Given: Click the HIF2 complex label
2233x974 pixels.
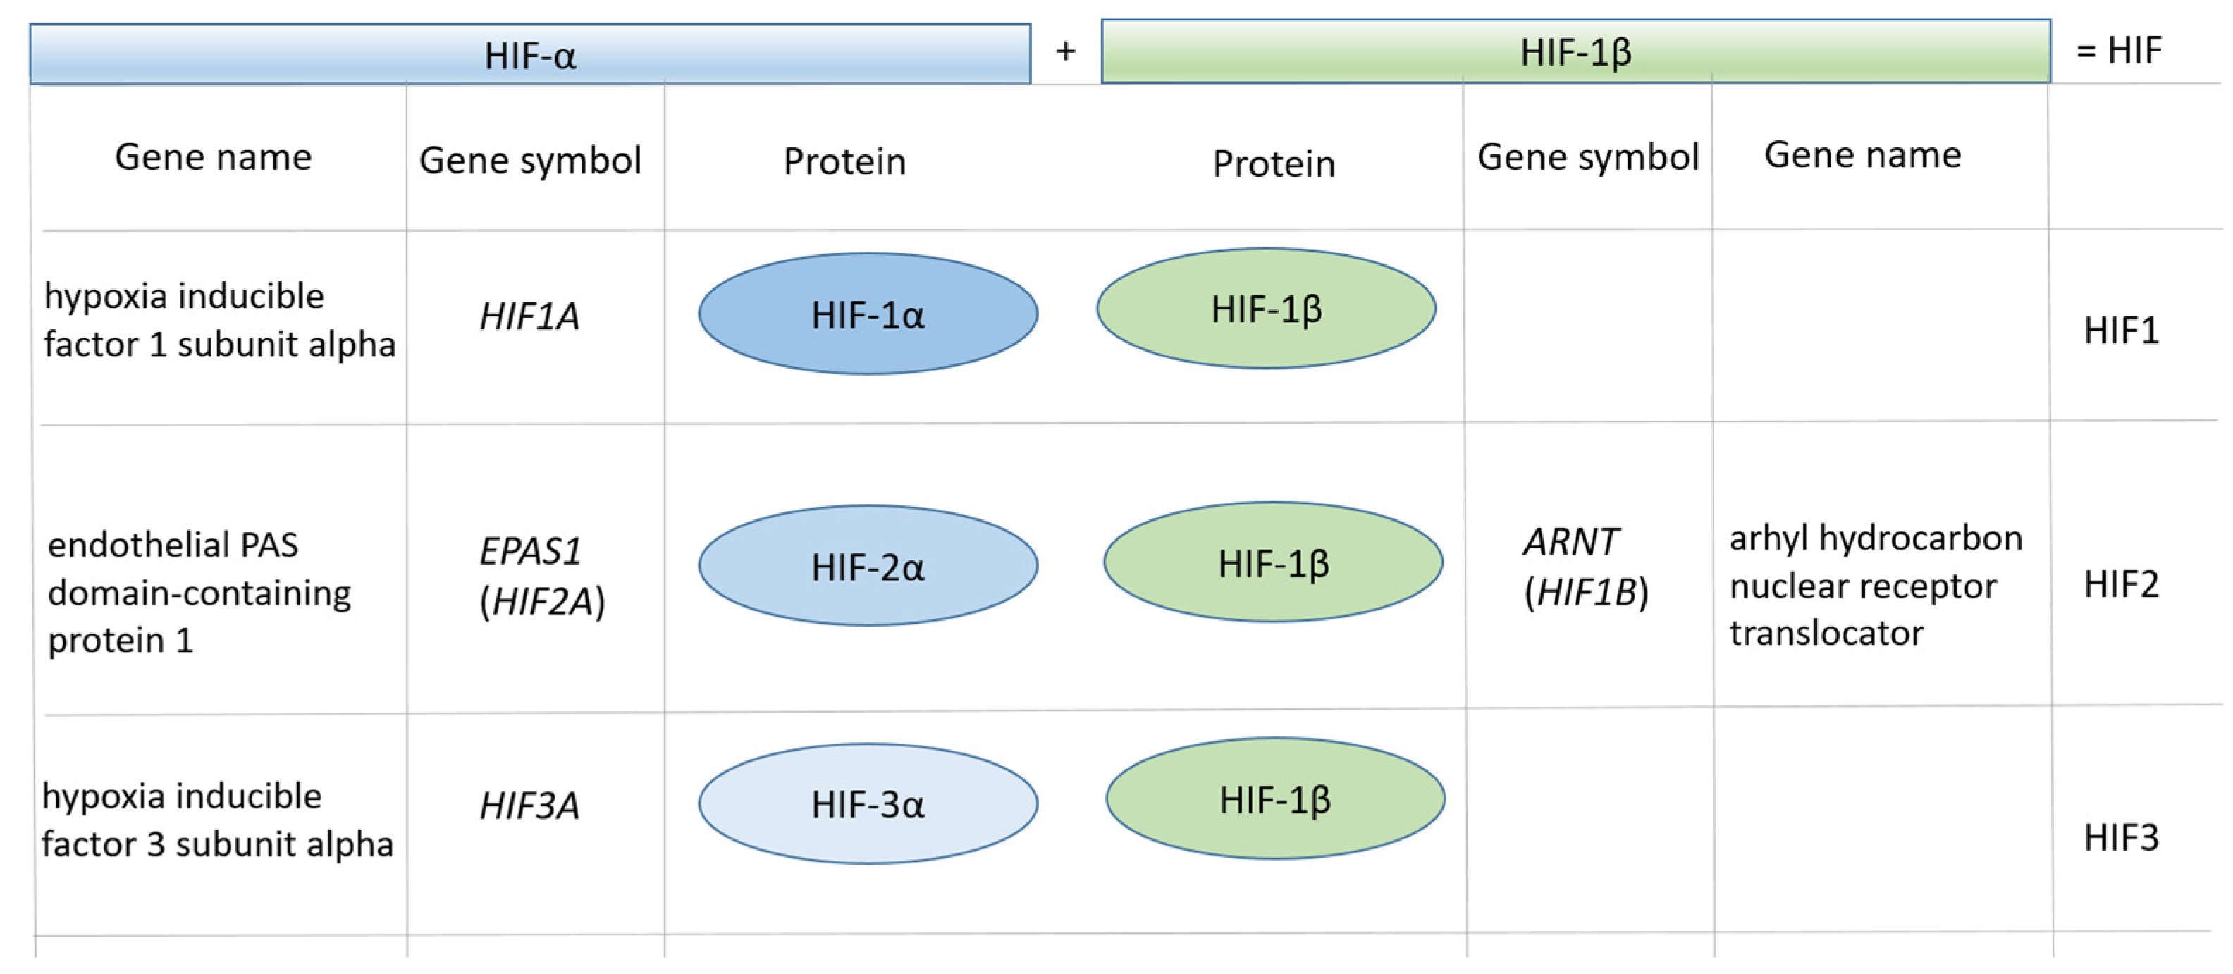Looking at the screenshot, I should [x=2120, y=585].
